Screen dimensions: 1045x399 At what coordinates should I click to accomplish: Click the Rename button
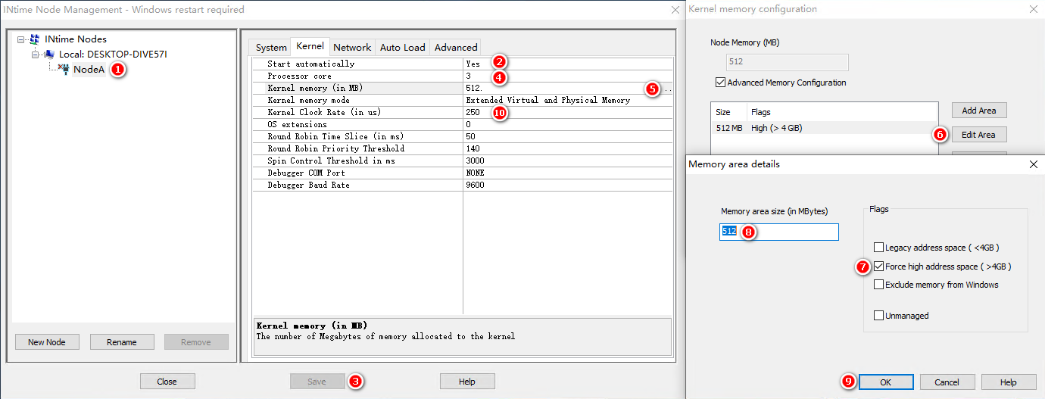(x=122, y=342)
